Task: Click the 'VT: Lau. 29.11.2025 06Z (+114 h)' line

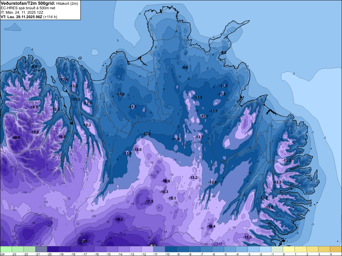Action: point(29,16)
